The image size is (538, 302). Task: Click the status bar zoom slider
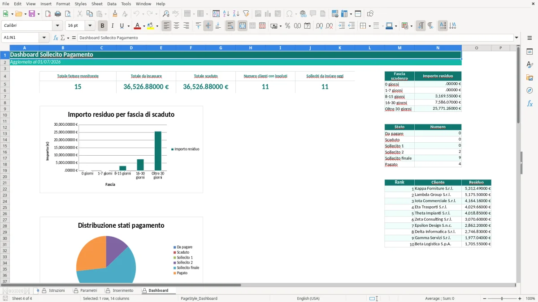coord(502,298)
